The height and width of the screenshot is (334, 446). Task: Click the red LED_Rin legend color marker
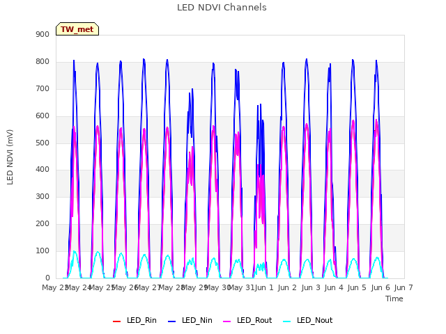click(x=116, y=321)
